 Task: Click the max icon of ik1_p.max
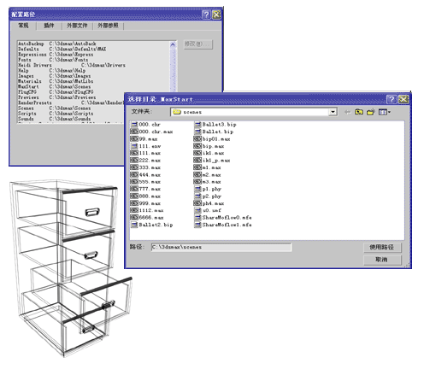pos(197,161)
